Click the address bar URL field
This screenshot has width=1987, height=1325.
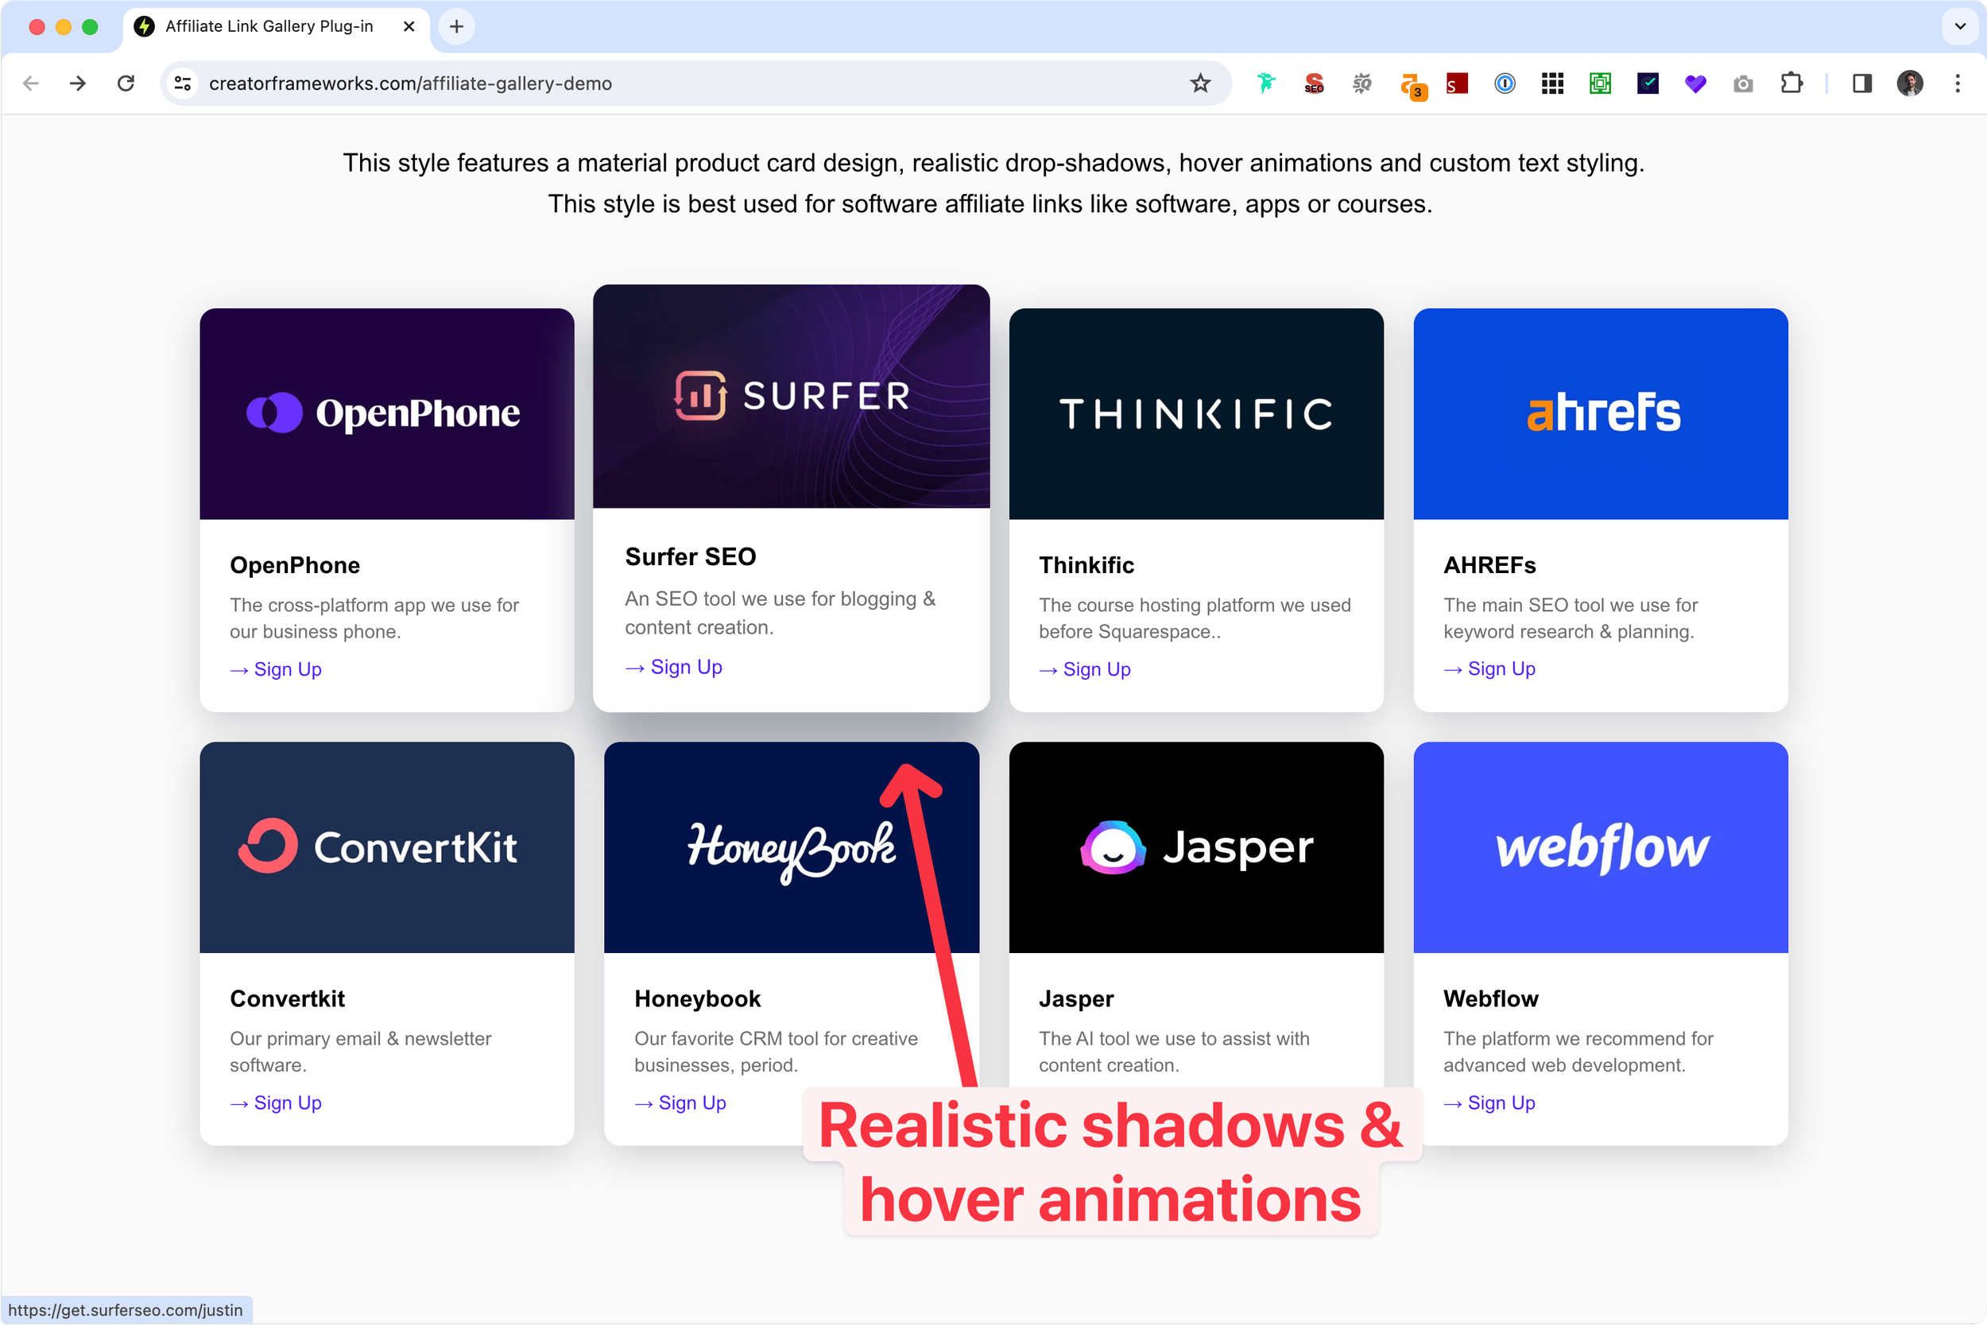[x=676, y=83]
